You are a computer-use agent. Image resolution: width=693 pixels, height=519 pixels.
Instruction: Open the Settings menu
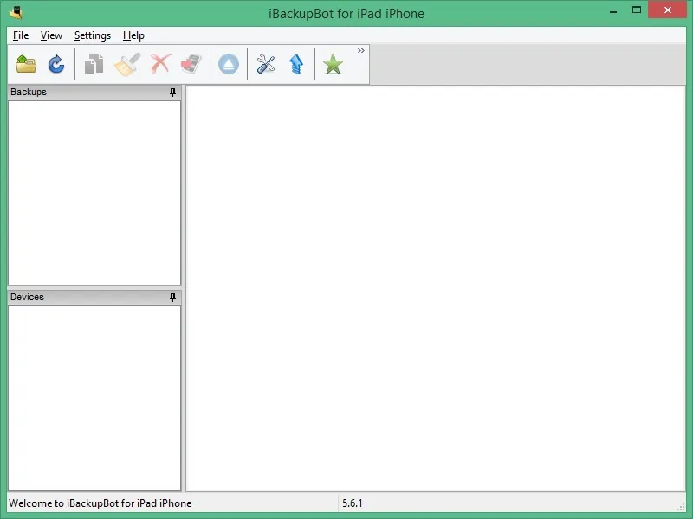(x=93, y=35)
